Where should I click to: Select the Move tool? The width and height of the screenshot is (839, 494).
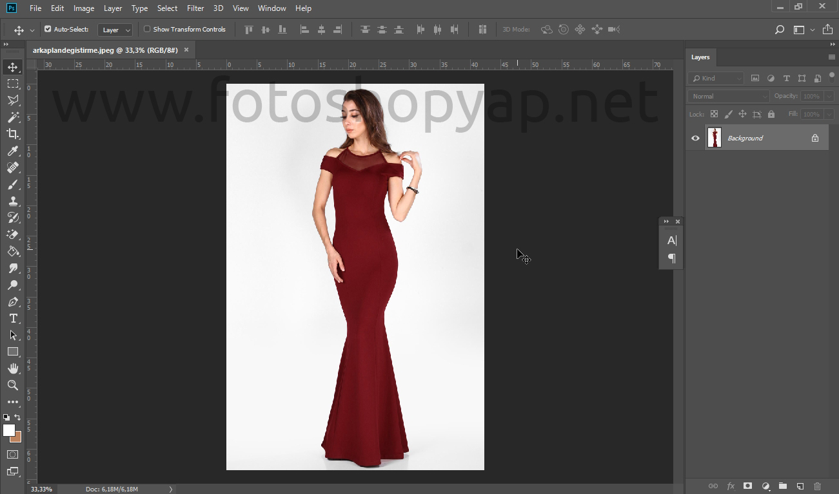point(12,67)
